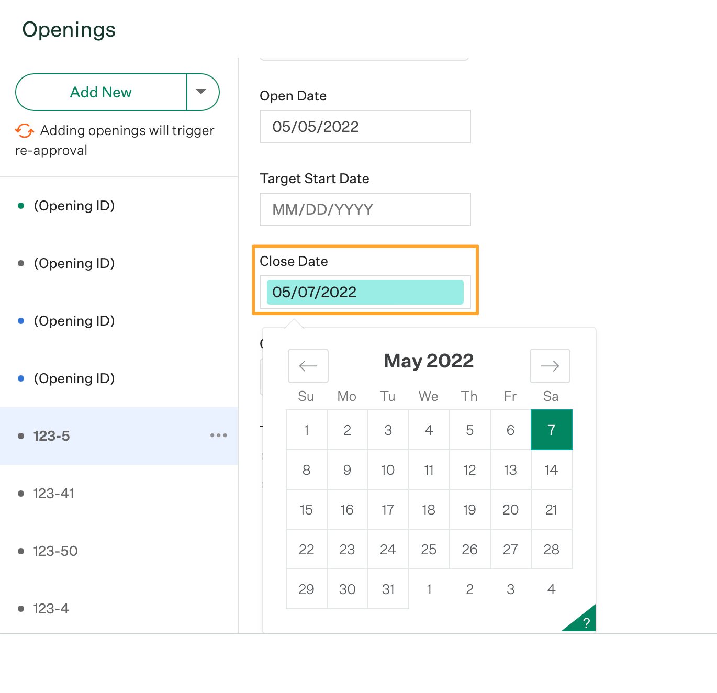
Task: Select May 7 in the calendar
Action: coord(551,430)
